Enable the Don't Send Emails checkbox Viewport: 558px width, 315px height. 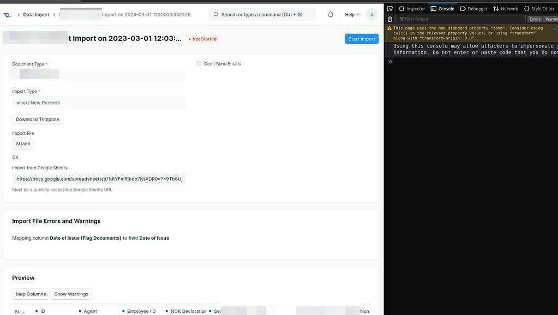199,63
